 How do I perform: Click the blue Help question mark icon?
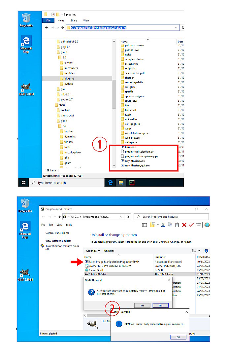[x=207, y=251]
